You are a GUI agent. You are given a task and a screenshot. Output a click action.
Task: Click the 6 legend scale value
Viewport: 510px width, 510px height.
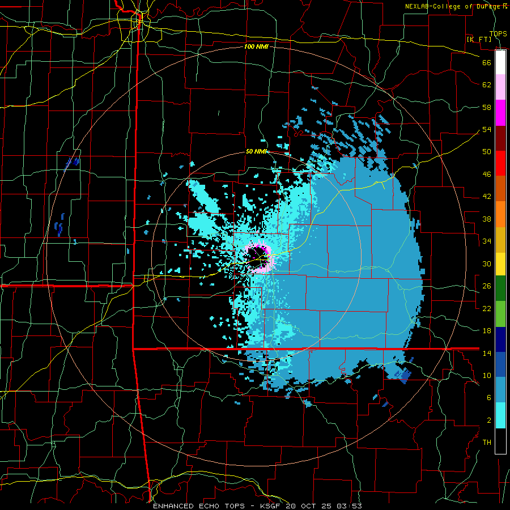tap(488, 398)
